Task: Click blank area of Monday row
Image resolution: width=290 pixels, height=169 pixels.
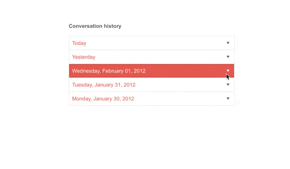Action: click(x=177, y=99)
